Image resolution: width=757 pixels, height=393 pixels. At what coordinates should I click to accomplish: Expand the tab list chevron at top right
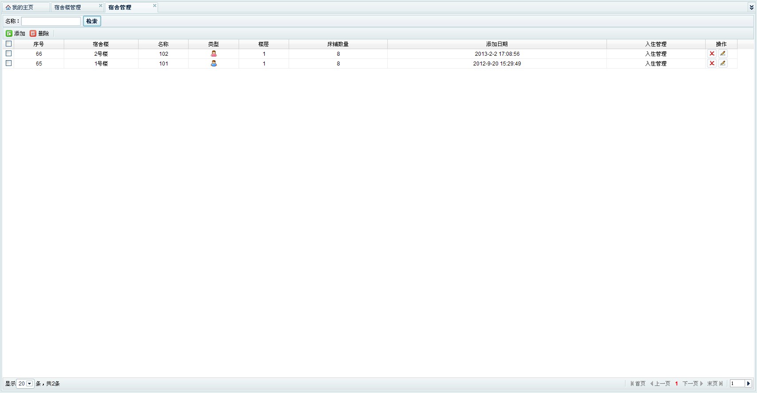tap(751, 8)
